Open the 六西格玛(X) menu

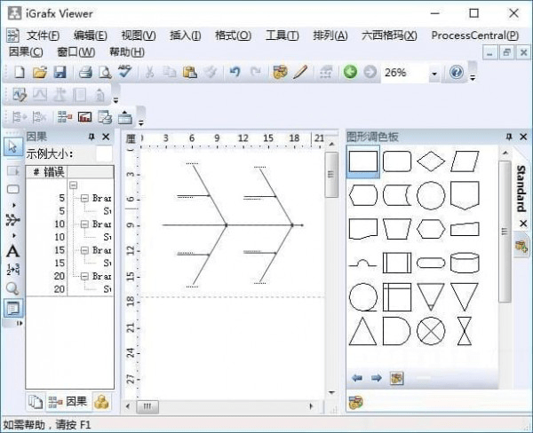click(x=389, y=35)
